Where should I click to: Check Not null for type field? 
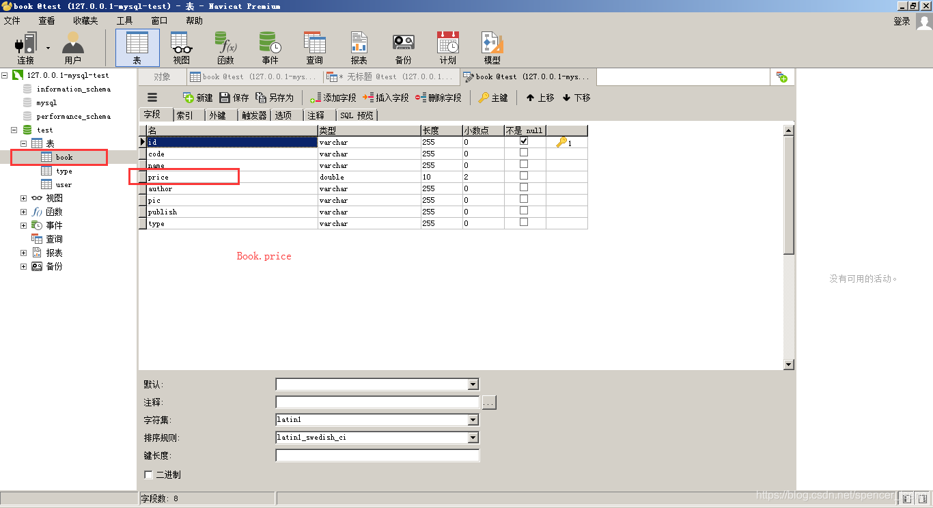pyautogui.click(x=524, y=222)
